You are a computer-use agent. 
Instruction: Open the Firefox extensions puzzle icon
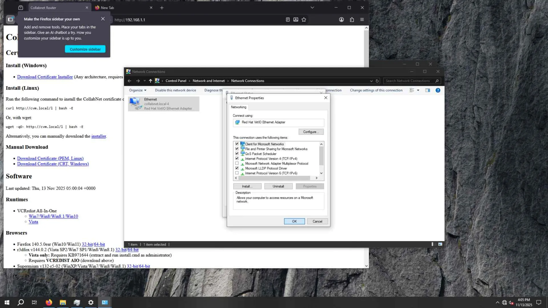click(x=352, y=20)
